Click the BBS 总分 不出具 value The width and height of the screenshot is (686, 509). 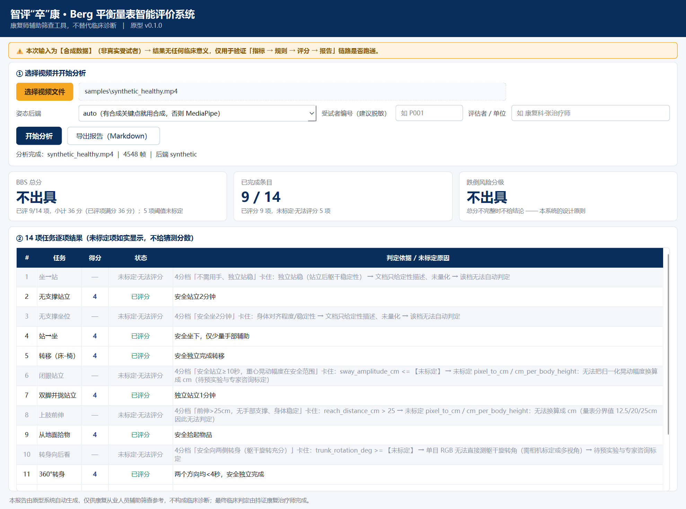[x=36, y=197]
